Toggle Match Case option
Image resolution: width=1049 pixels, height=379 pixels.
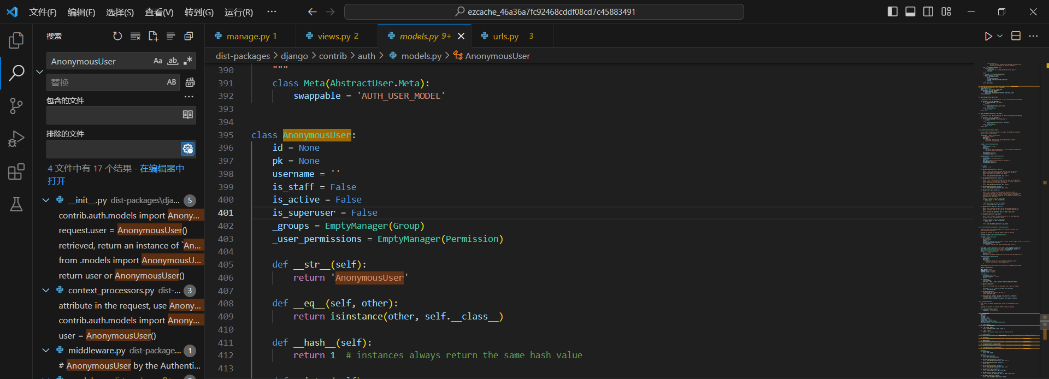point(158,61)
